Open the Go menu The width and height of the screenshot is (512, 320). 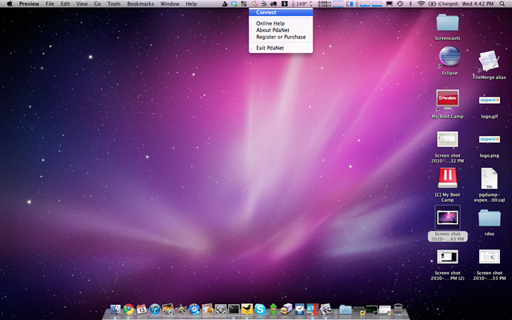pyautogui.click(x=98, y=4)
